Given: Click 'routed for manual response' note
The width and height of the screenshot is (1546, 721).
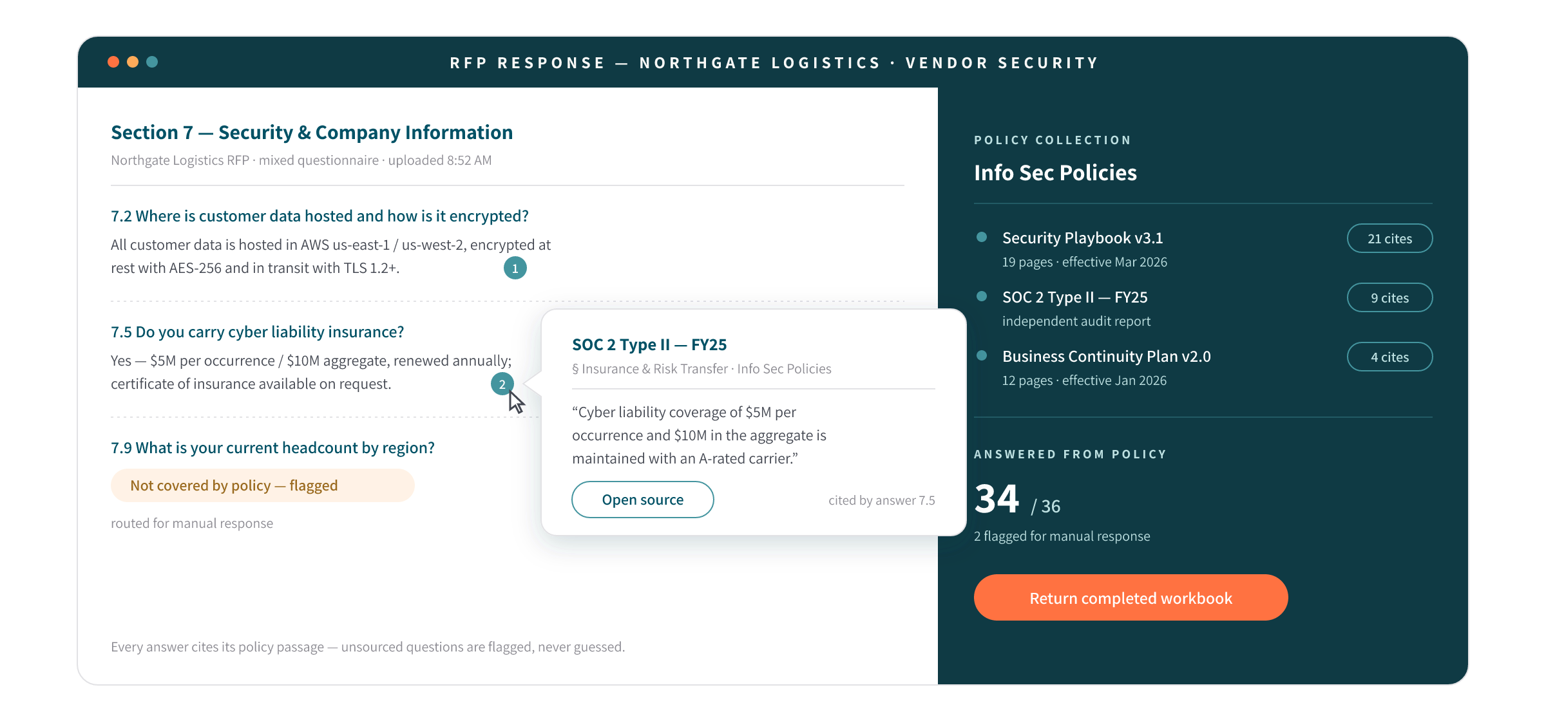Looking at the screenshot, I should tap(192, 523).
